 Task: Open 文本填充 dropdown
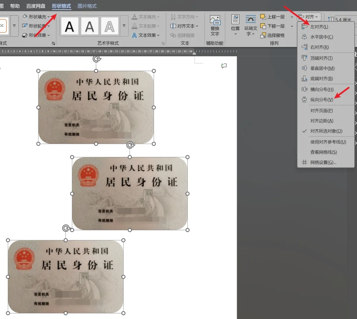point(146,17)
